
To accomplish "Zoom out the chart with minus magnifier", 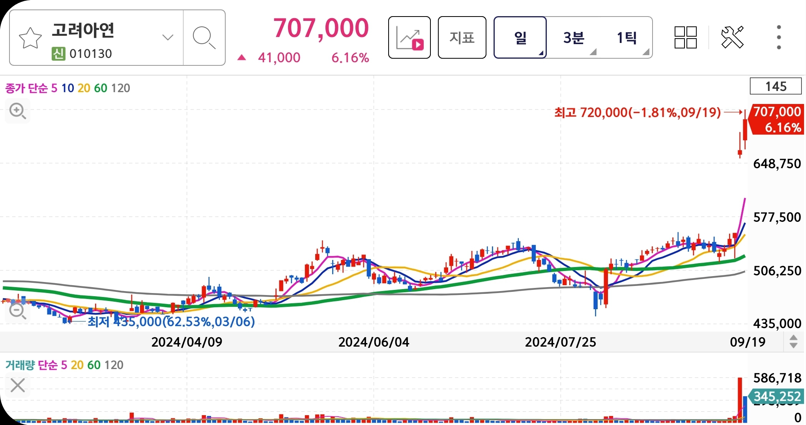I will pos(18,311).
